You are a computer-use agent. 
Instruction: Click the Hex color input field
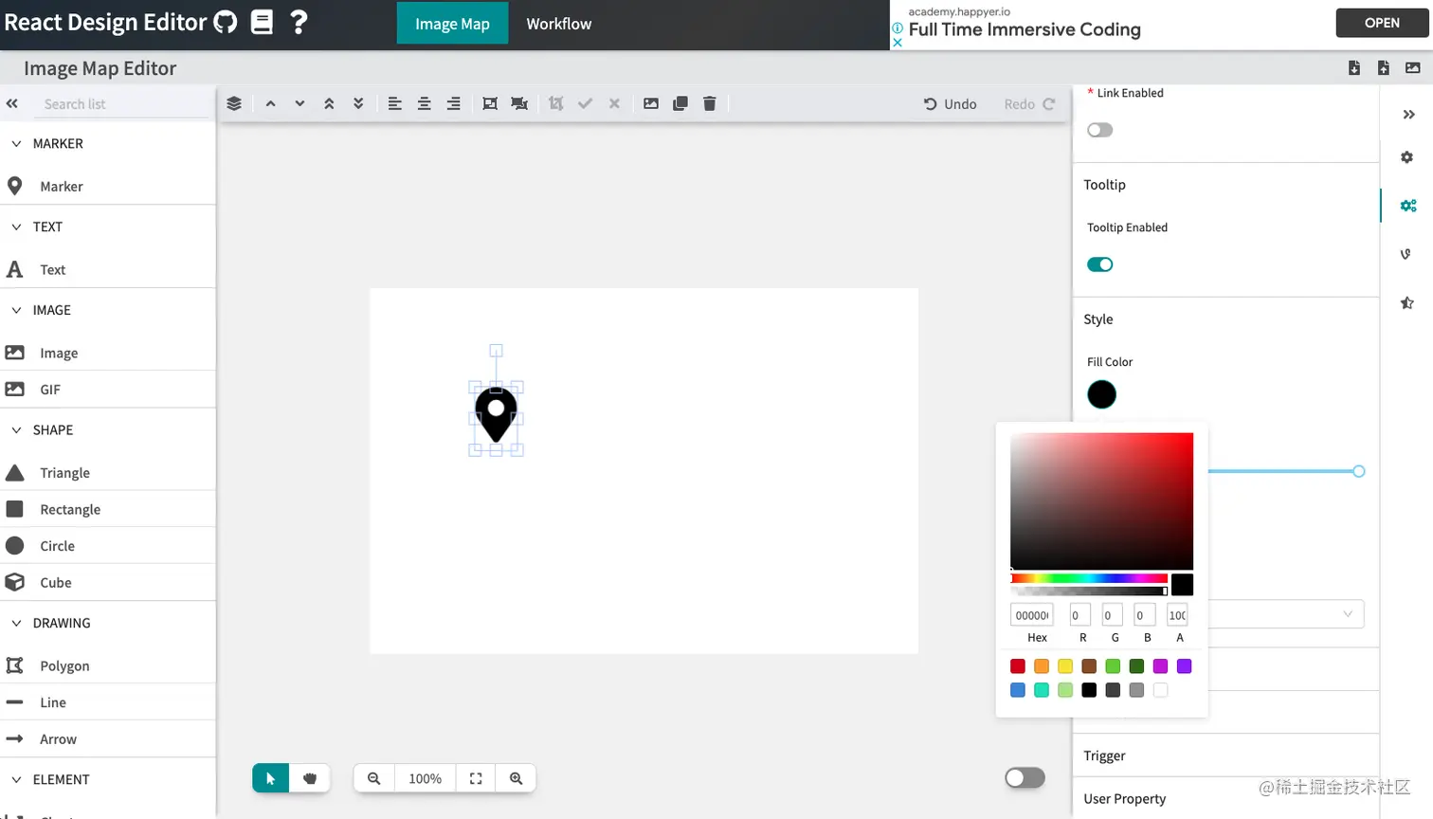point(1032,615)
